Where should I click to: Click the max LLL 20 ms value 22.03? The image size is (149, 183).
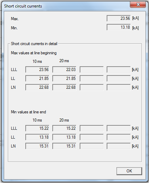64,70
